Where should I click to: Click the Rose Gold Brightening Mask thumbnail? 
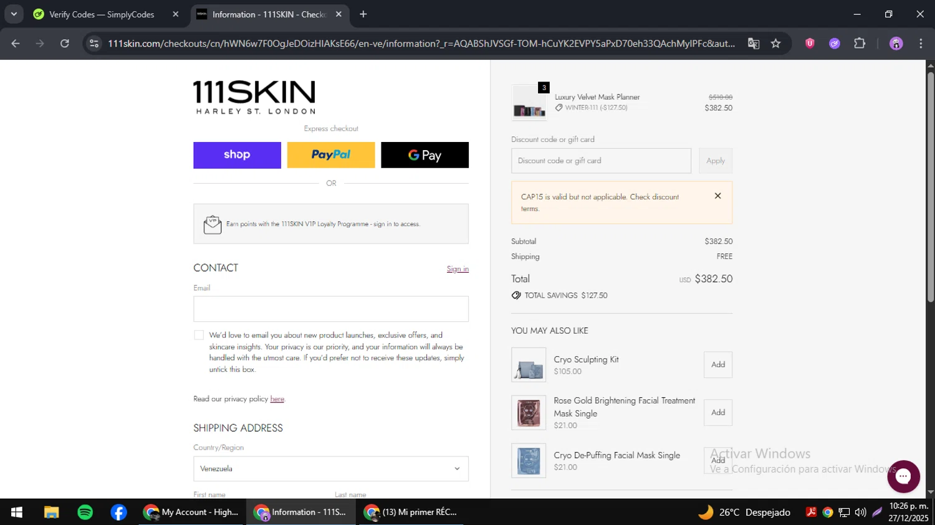pos(529,412)
